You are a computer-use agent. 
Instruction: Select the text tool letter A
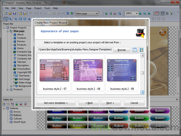point(30,19)
